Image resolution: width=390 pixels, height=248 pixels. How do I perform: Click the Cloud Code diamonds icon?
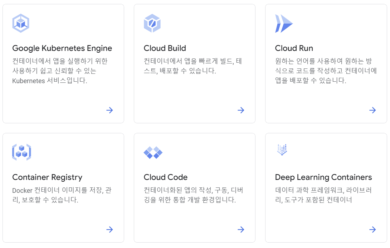tap(153, 153)
